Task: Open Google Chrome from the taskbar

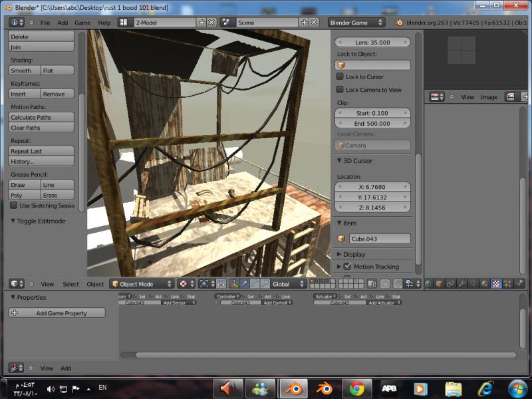Action: click(x=356, y=388)
